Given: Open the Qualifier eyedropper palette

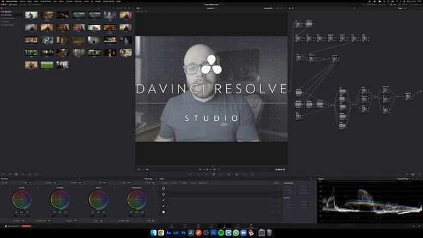Looking at the screenshot, I should [x=206, y=175].
